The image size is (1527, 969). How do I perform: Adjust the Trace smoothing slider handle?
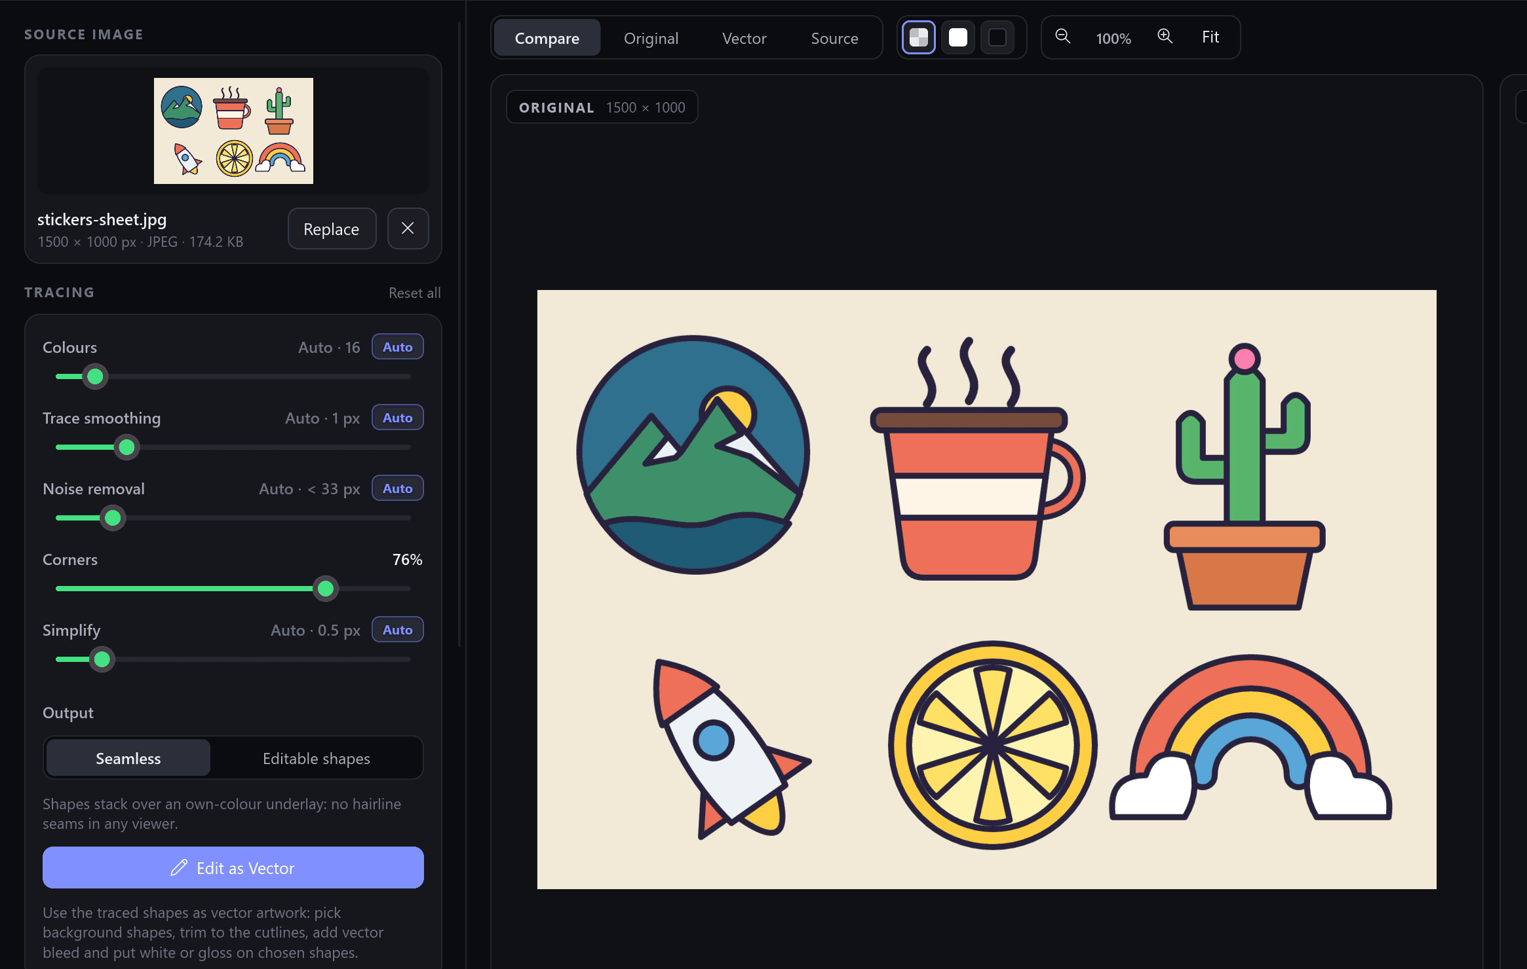point(126,447)
